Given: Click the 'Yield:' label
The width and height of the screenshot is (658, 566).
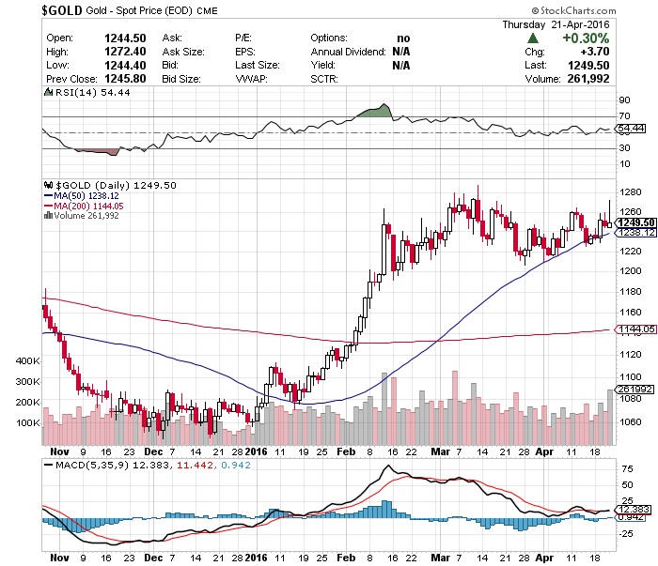Looking at the screenshot, I should (323, 66).
